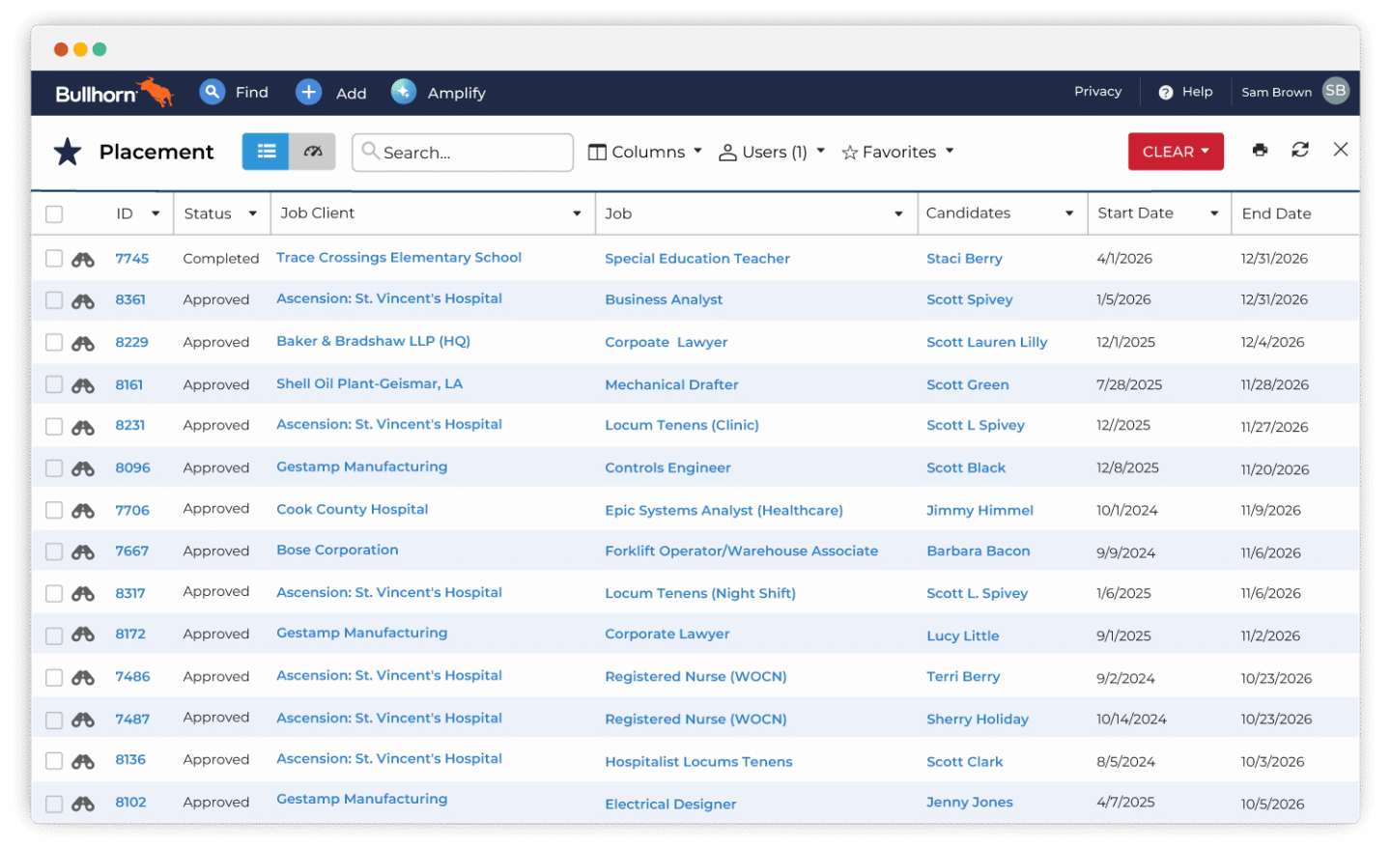Viewport: 1391px width, 848px height.
Task: Click the Search input field
Action: 463,152
